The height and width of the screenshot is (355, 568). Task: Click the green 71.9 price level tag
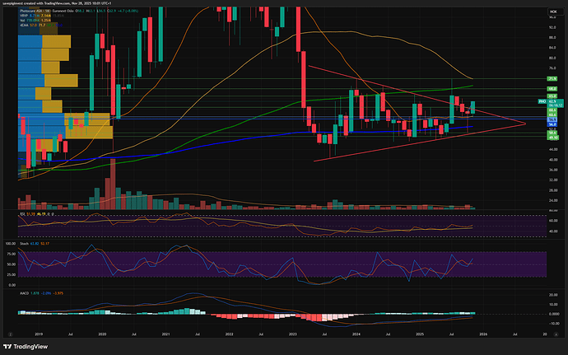[x=553, y=79]
